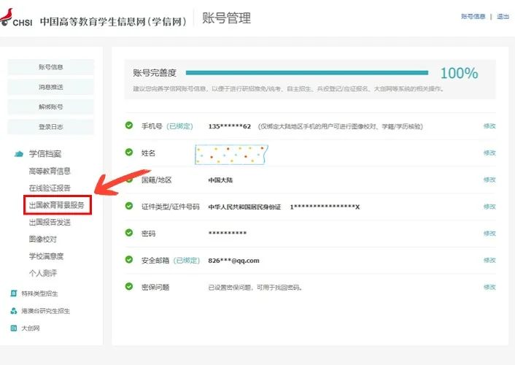
Task: Click the 退出 logout link
Action: pyautogui.click(x=503, y=17)
